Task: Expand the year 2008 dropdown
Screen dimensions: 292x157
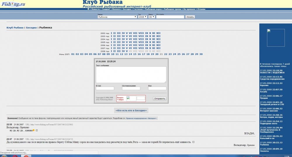Action: tap(142, 17)
